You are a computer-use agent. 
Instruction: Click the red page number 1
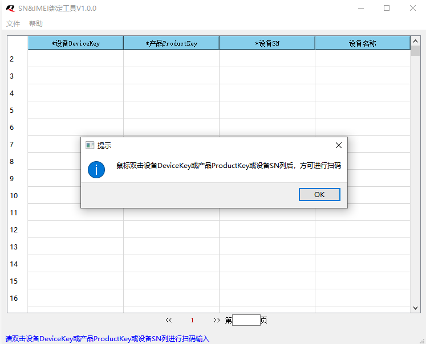click(x=192, y=321)
